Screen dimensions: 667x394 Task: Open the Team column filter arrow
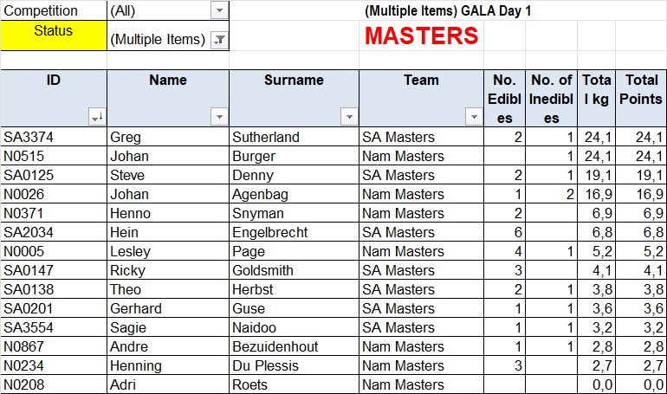pos(474,116)
